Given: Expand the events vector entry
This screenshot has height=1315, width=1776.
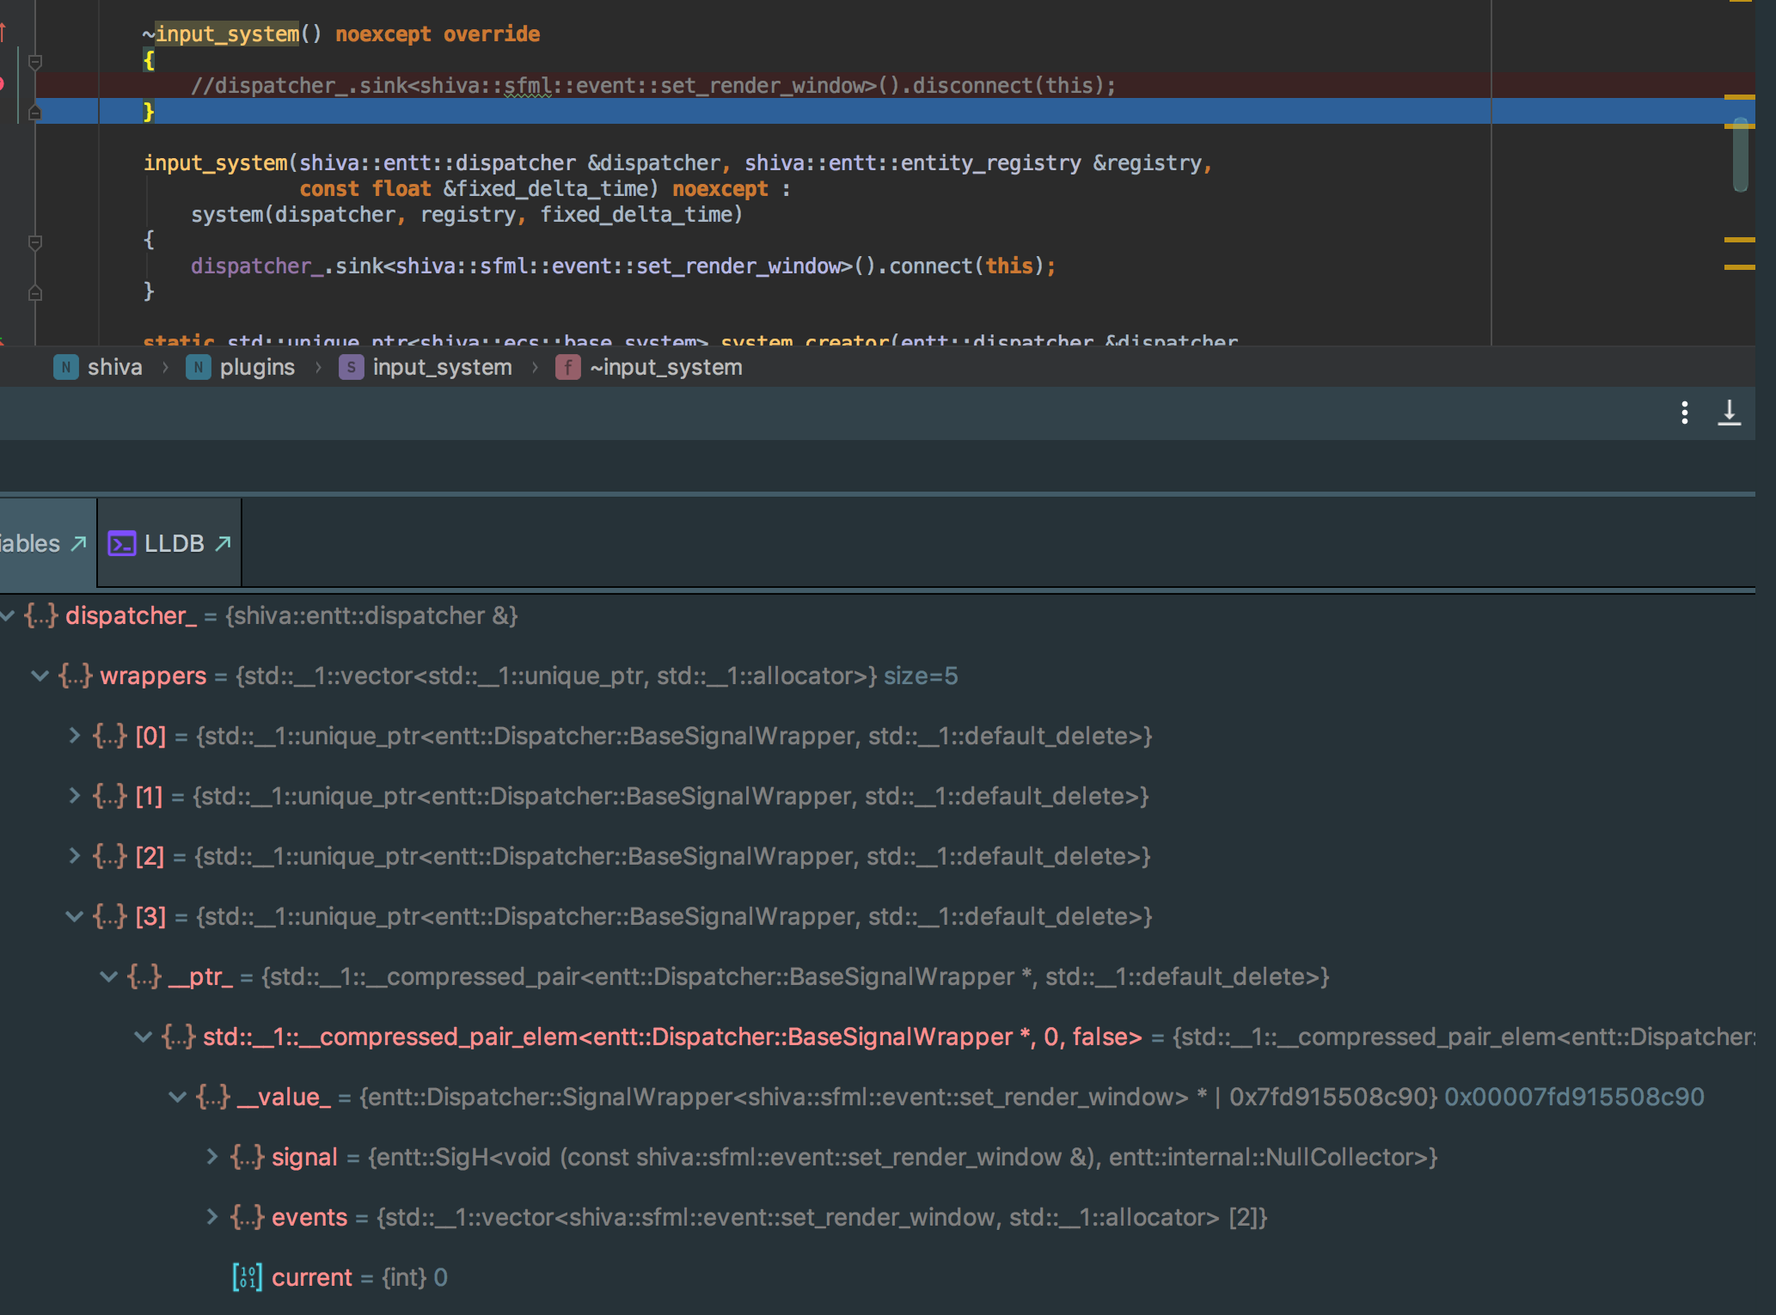Looking at the screenshot, I should 211,1217.
